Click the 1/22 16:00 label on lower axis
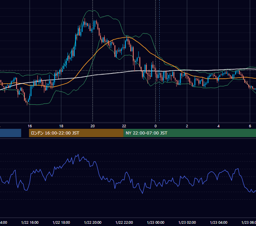256x226 pixels. 30,223
